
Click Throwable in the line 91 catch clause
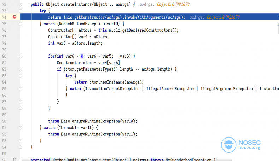click(69, 128)
